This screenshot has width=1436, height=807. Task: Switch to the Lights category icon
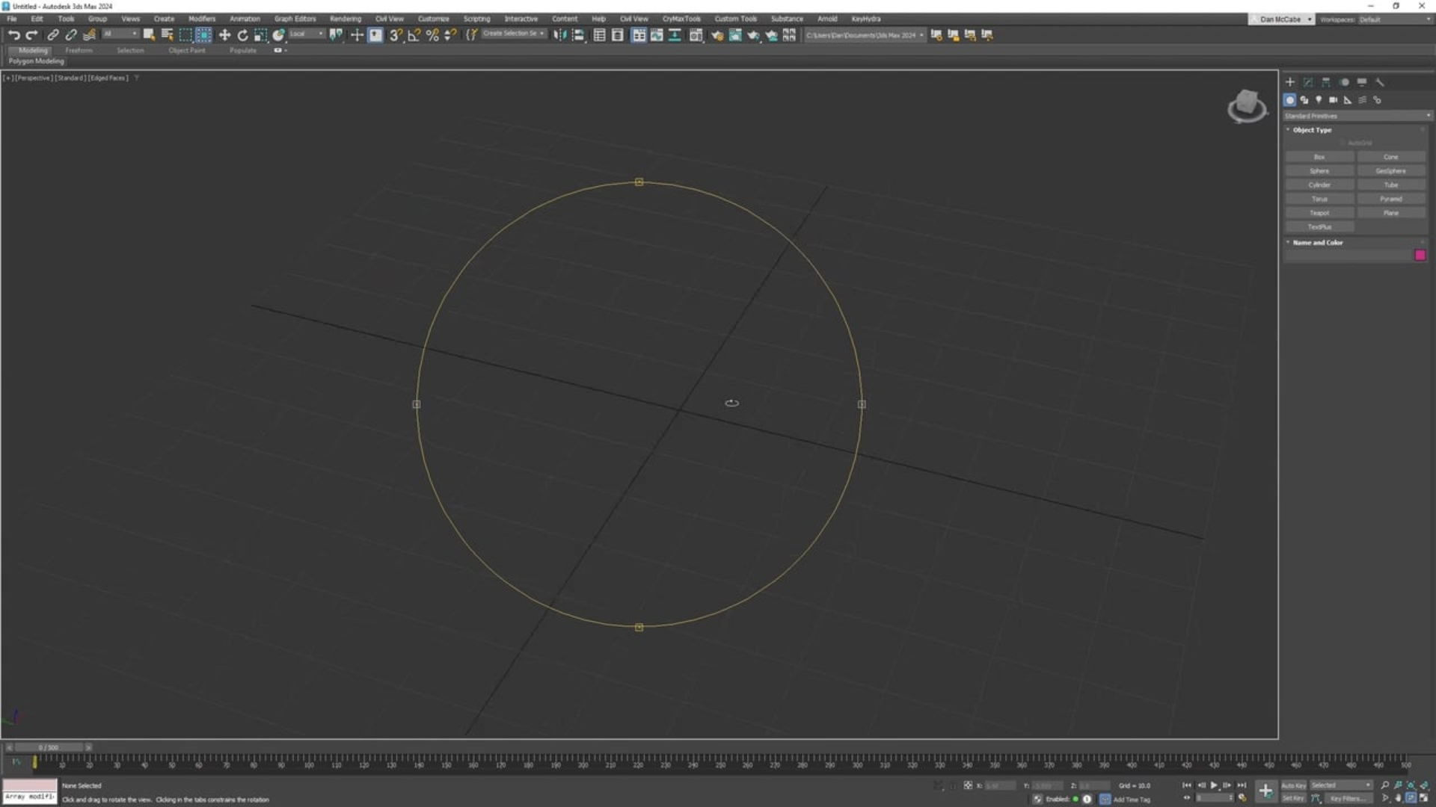pos(1319,100)
